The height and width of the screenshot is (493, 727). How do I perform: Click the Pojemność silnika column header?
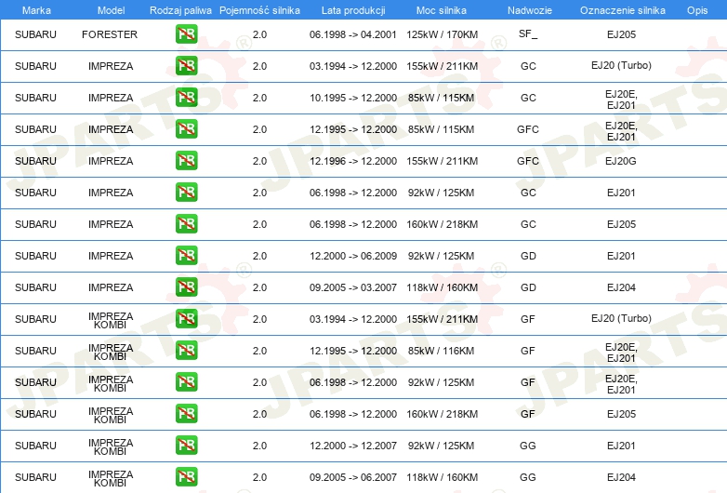click(259, 10)
